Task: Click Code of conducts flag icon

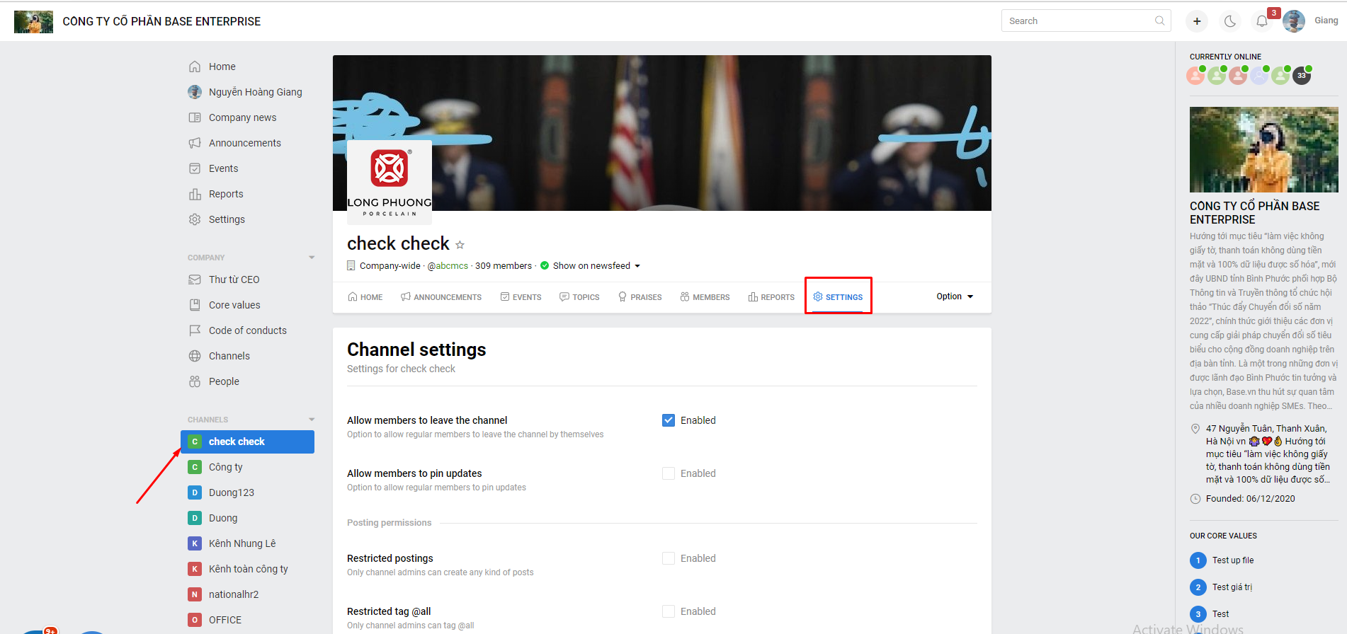Action: 195,330
